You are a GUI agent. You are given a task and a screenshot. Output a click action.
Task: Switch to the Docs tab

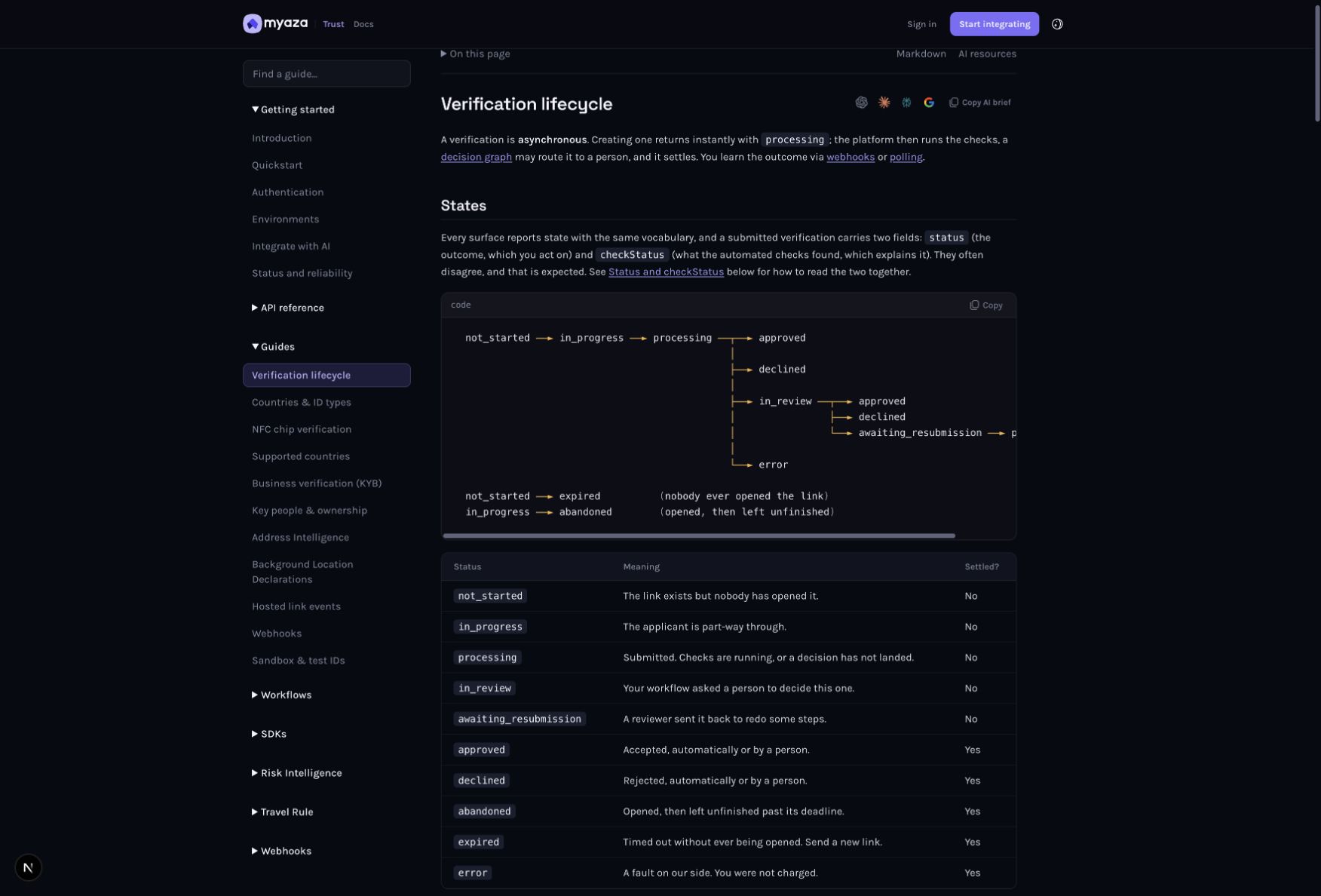pyautogui.click(x=363, y=24)
